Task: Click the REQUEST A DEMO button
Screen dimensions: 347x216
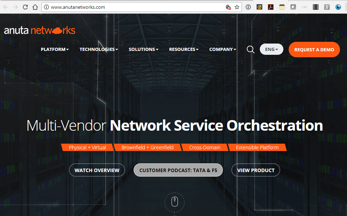Action: point(314,49)
